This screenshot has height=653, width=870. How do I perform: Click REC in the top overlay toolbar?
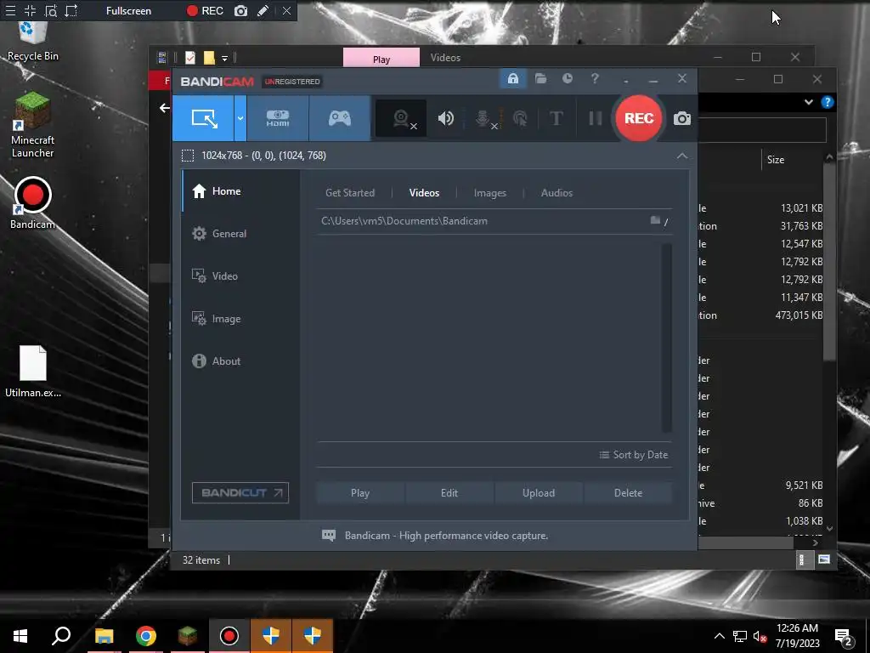coord(205,10)
